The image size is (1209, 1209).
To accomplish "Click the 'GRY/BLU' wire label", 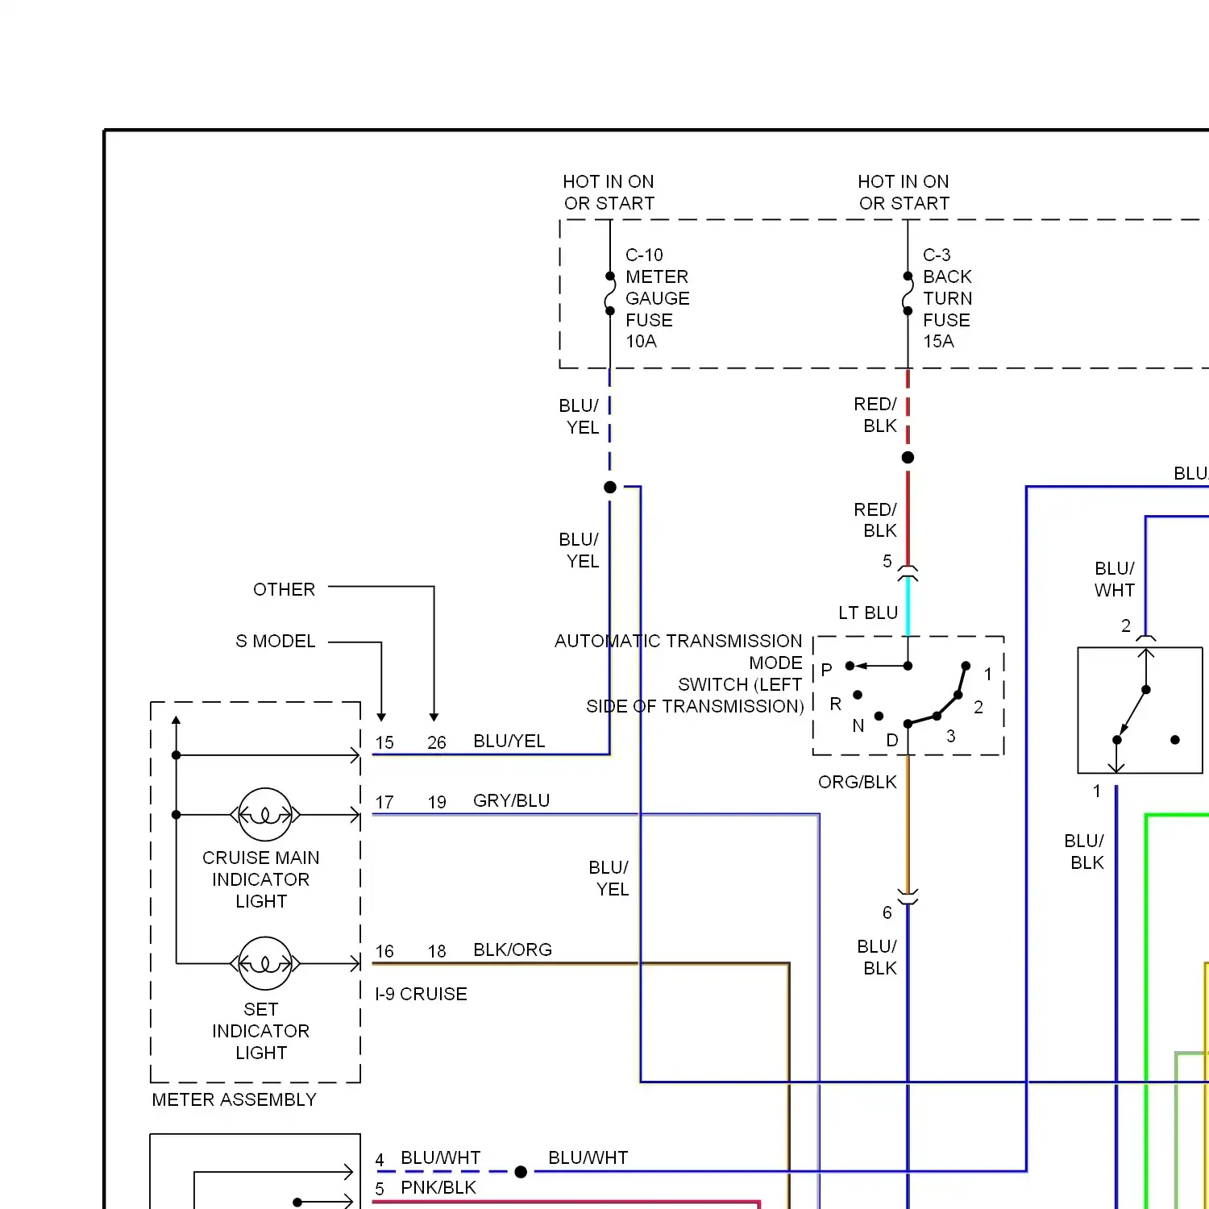I will (511, 800).
